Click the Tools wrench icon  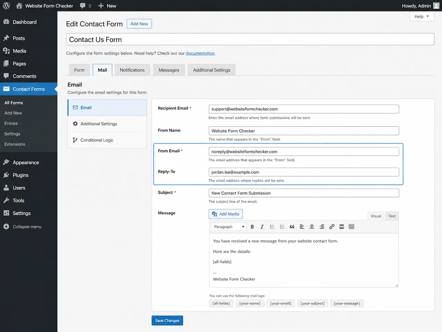(x=6, y=200)
